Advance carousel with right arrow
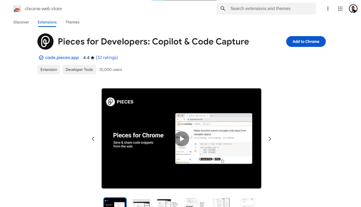The image size is (361, 207). [270, 139]
